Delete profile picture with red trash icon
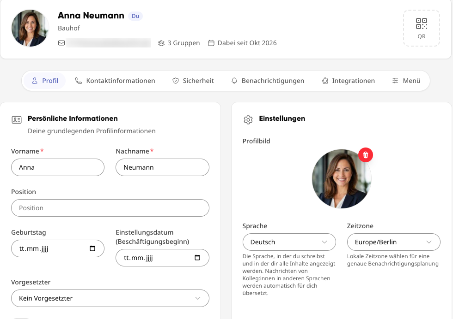Viewport: 453px width, 319px height. (366, 155)
